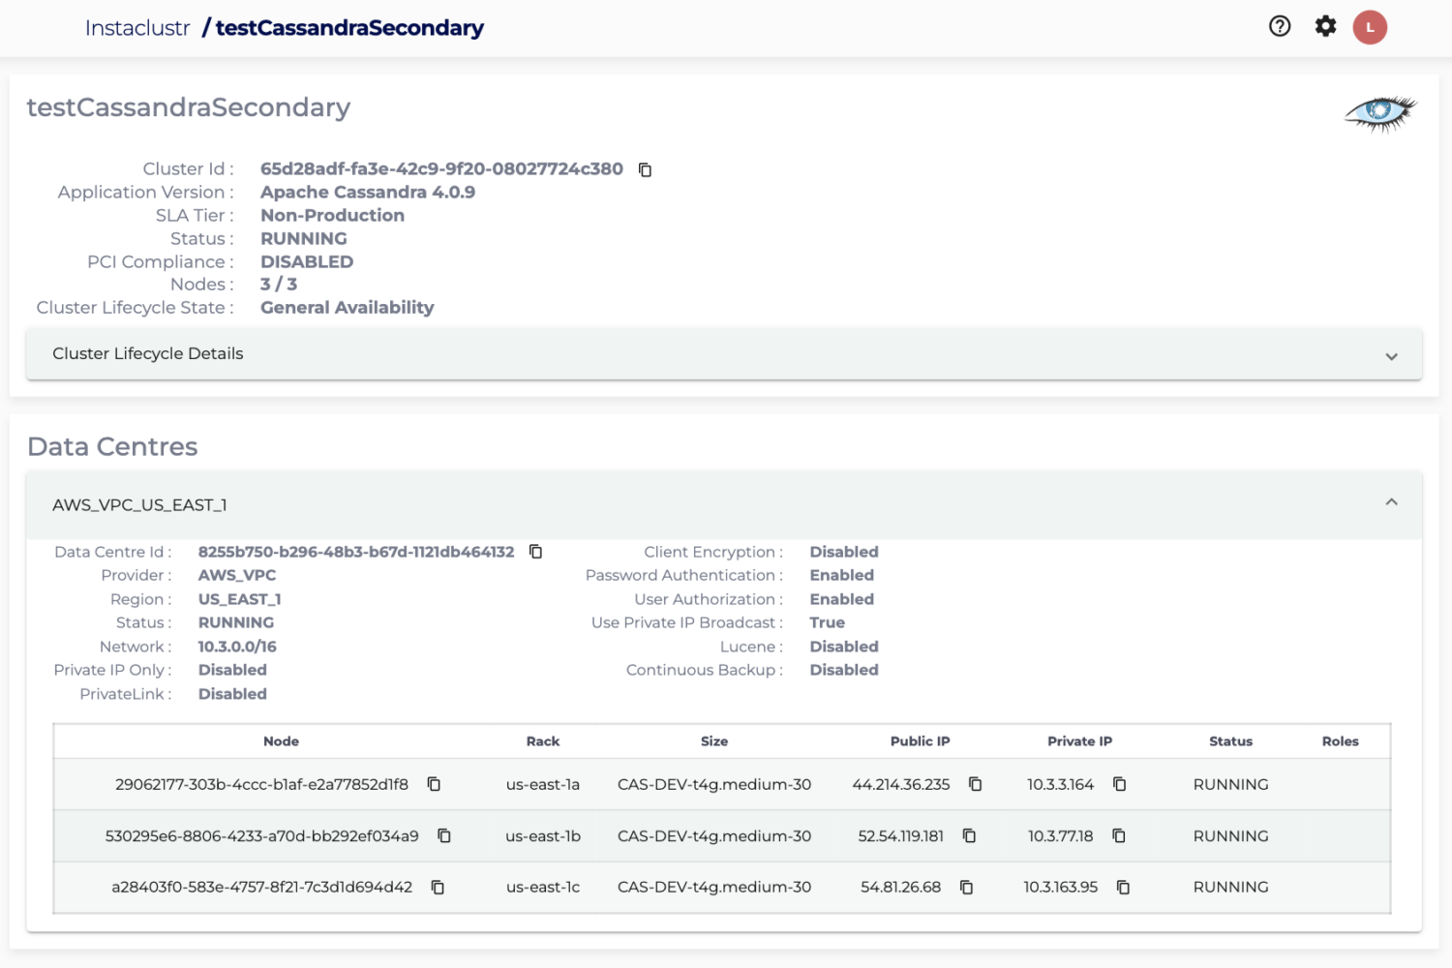Copy the Cluster Id to clipboard
The width and height of the screenshot is (1452, 968).
point(645,169)
